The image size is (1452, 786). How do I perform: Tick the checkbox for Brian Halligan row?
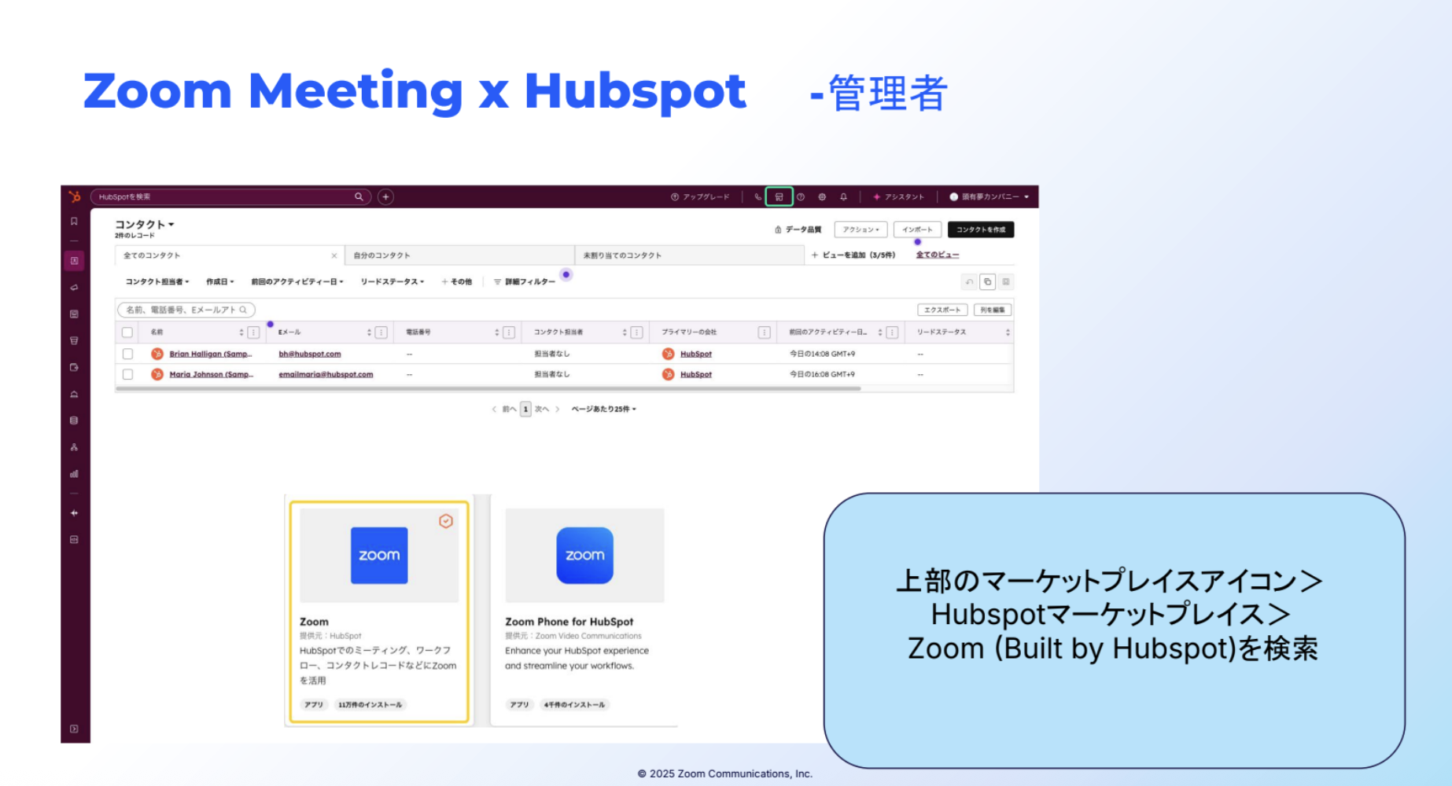[127, 354]
